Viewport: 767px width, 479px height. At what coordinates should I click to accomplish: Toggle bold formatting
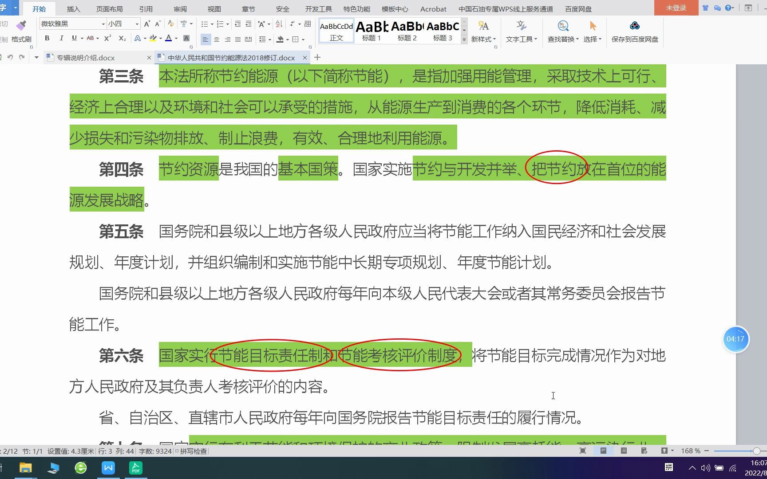(47, 39)
